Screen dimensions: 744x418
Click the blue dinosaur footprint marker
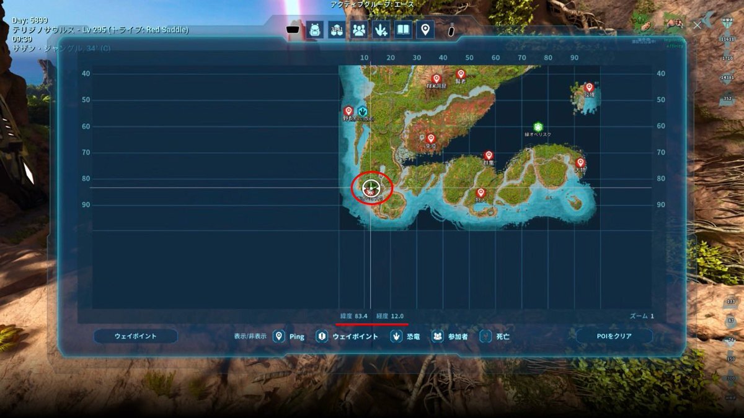click(363, 111)
